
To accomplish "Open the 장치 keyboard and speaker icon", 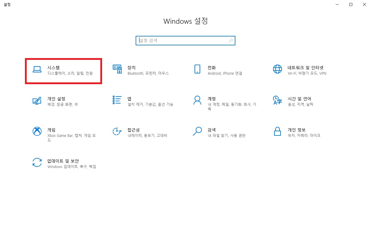I will (117, 69).
